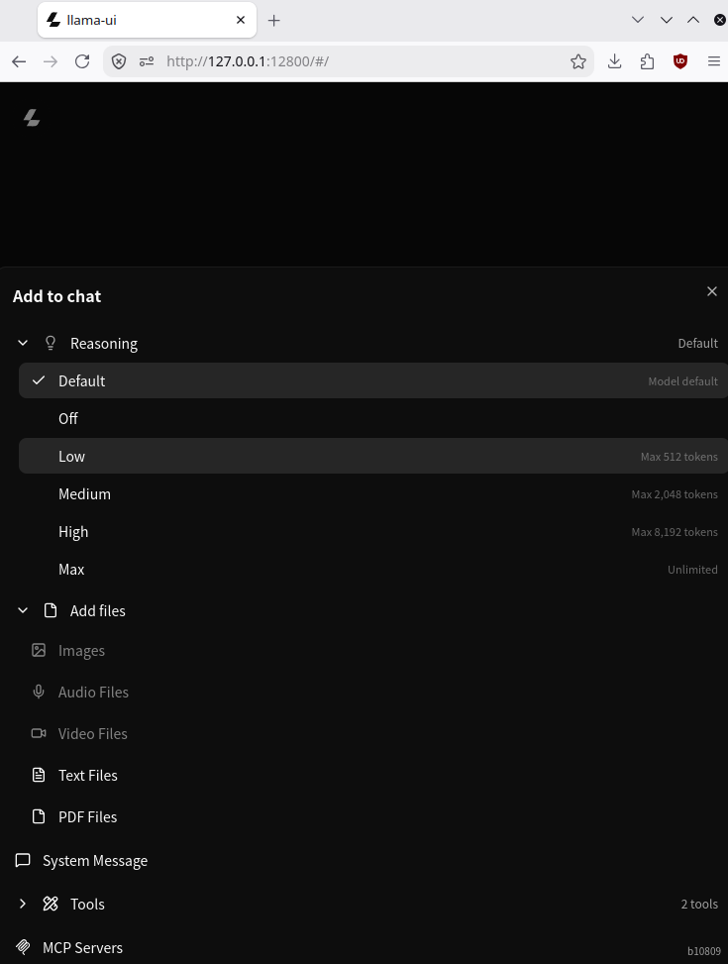The image size is (728, 964).
Task: Reload the current page
Action: [x=82, y=60]
